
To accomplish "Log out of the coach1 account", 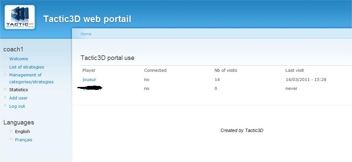I will 17,106.
